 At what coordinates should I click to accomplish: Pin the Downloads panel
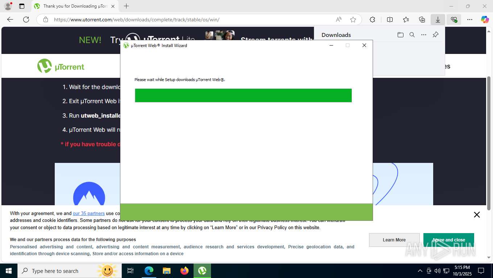[x=435, y=35]
